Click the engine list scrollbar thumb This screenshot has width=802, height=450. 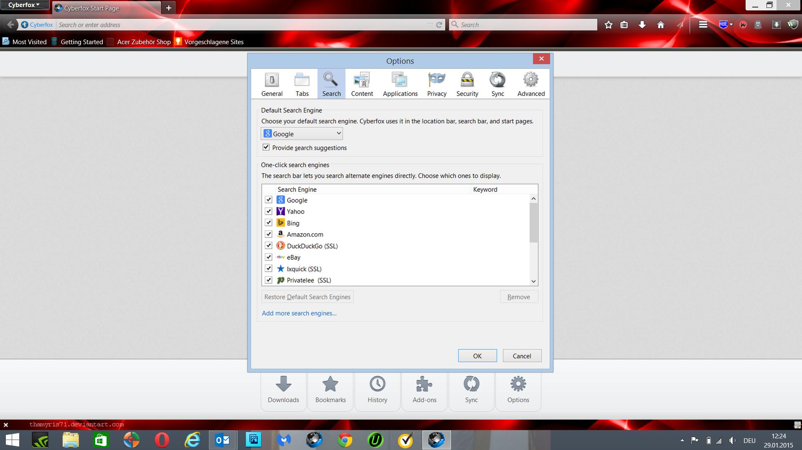(x=533, y=223)
